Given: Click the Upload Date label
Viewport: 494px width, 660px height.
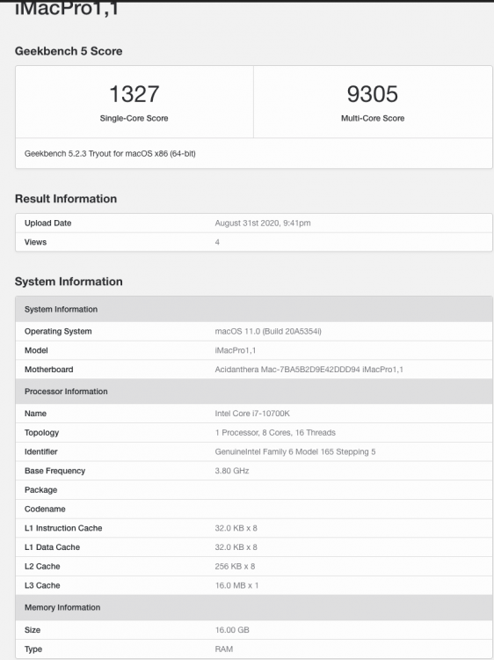Looking at the screenshot, I should click(x=48, y=224).
